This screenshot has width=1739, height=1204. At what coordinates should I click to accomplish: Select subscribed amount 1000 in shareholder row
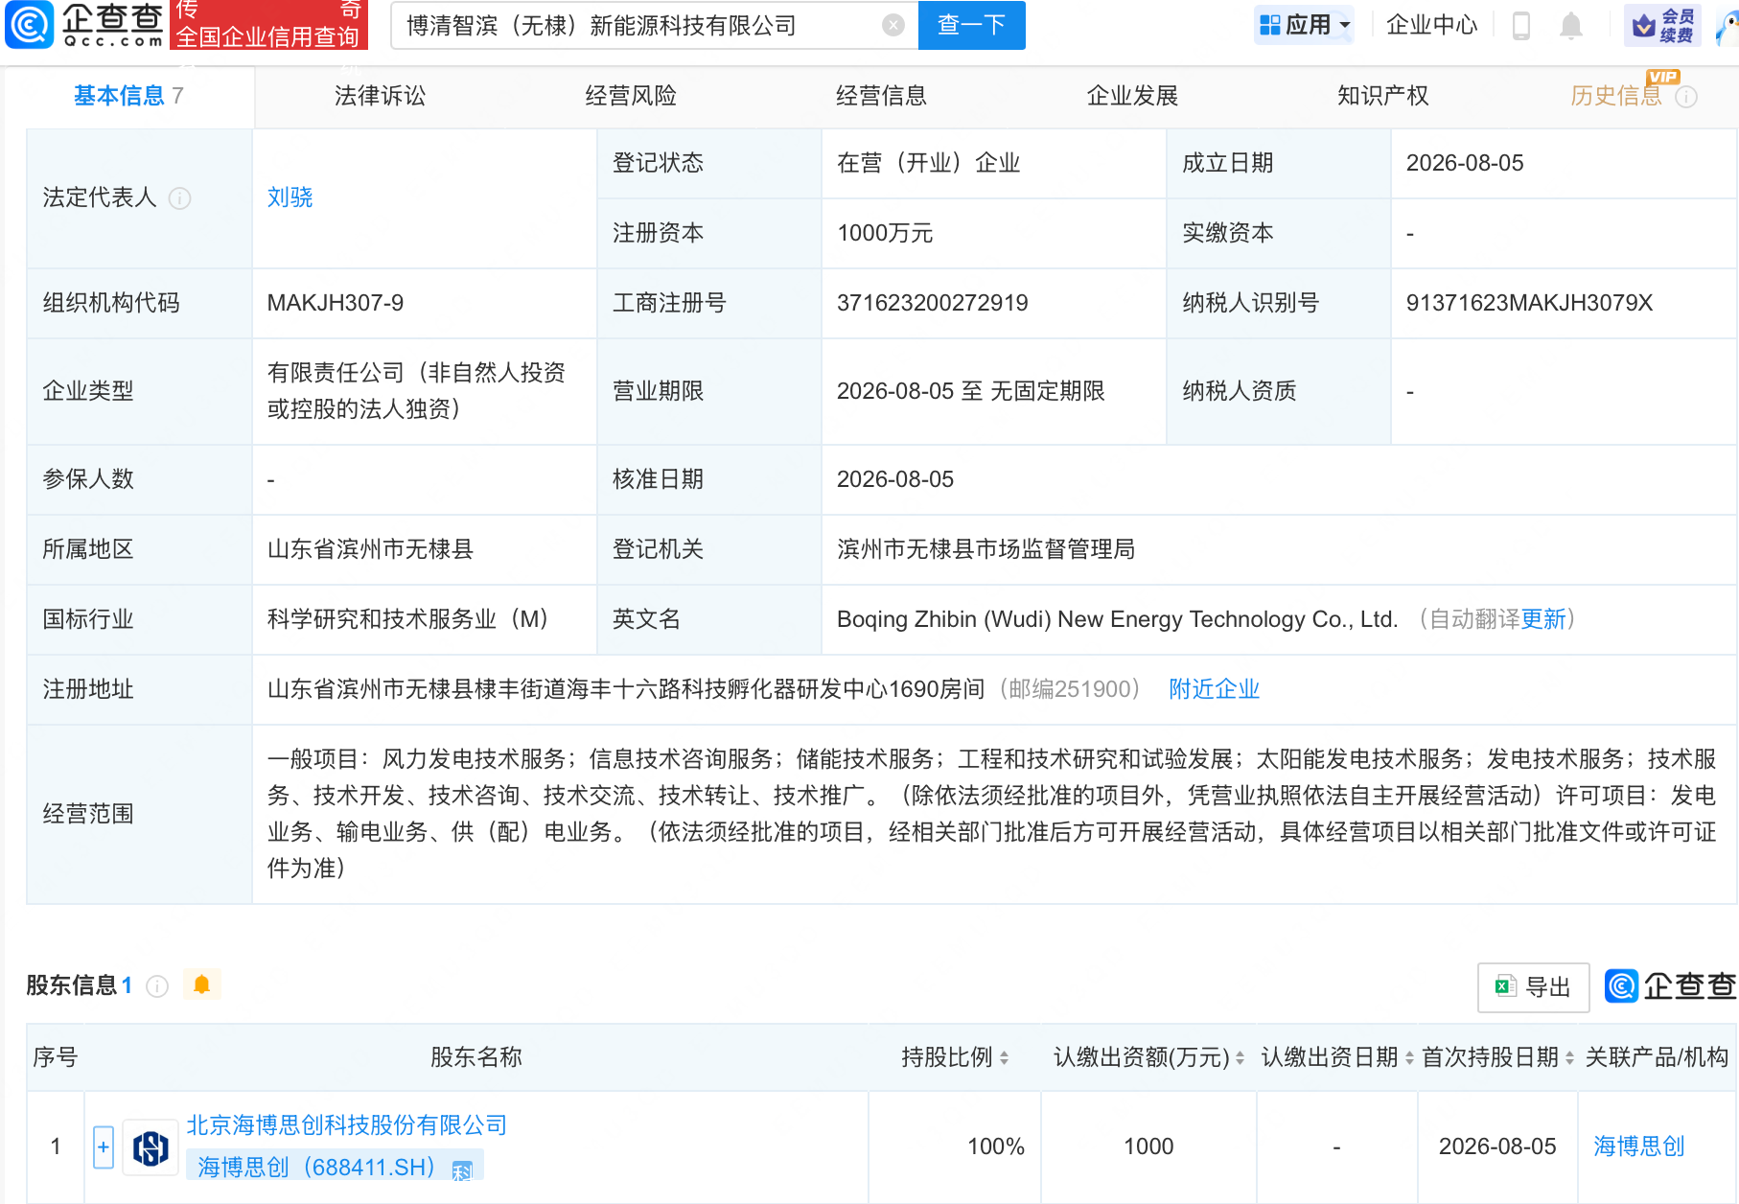pos(1148,1146)
